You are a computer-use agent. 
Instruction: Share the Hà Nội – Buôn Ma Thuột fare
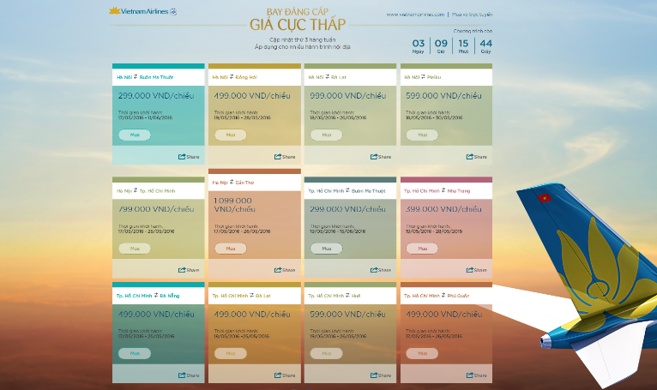[189, 157]
